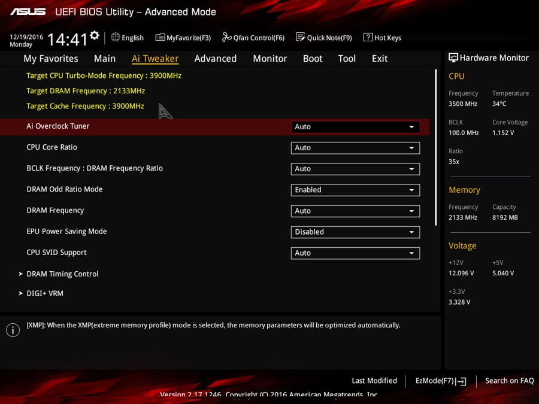539x404 pixels.
Task: Switch to the My Favorites tab
Action: 51,59
